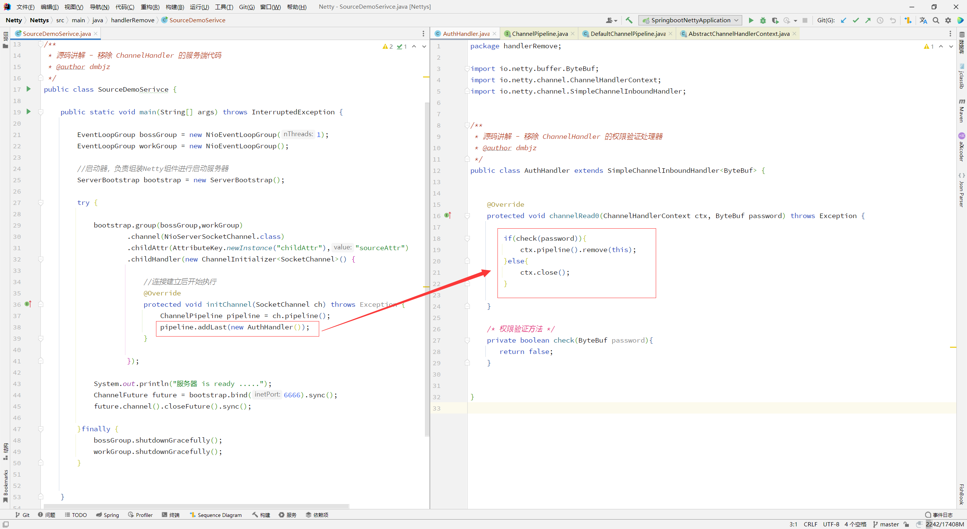Open the Json Parser side panel
The image size is (967, 529).
pos(962,191)
